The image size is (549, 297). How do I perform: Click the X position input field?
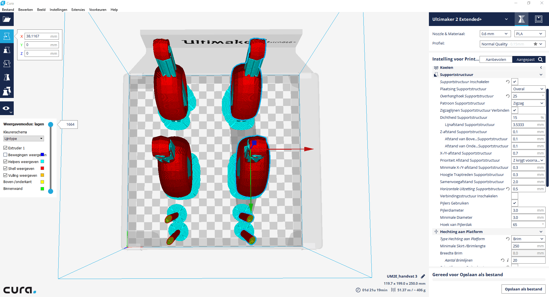pyautogui.click(x=42, y=36)
